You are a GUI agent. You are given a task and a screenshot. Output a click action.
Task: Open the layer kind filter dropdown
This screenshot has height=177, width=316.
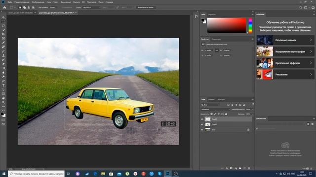pyautogui.click(x=210, y=105)
